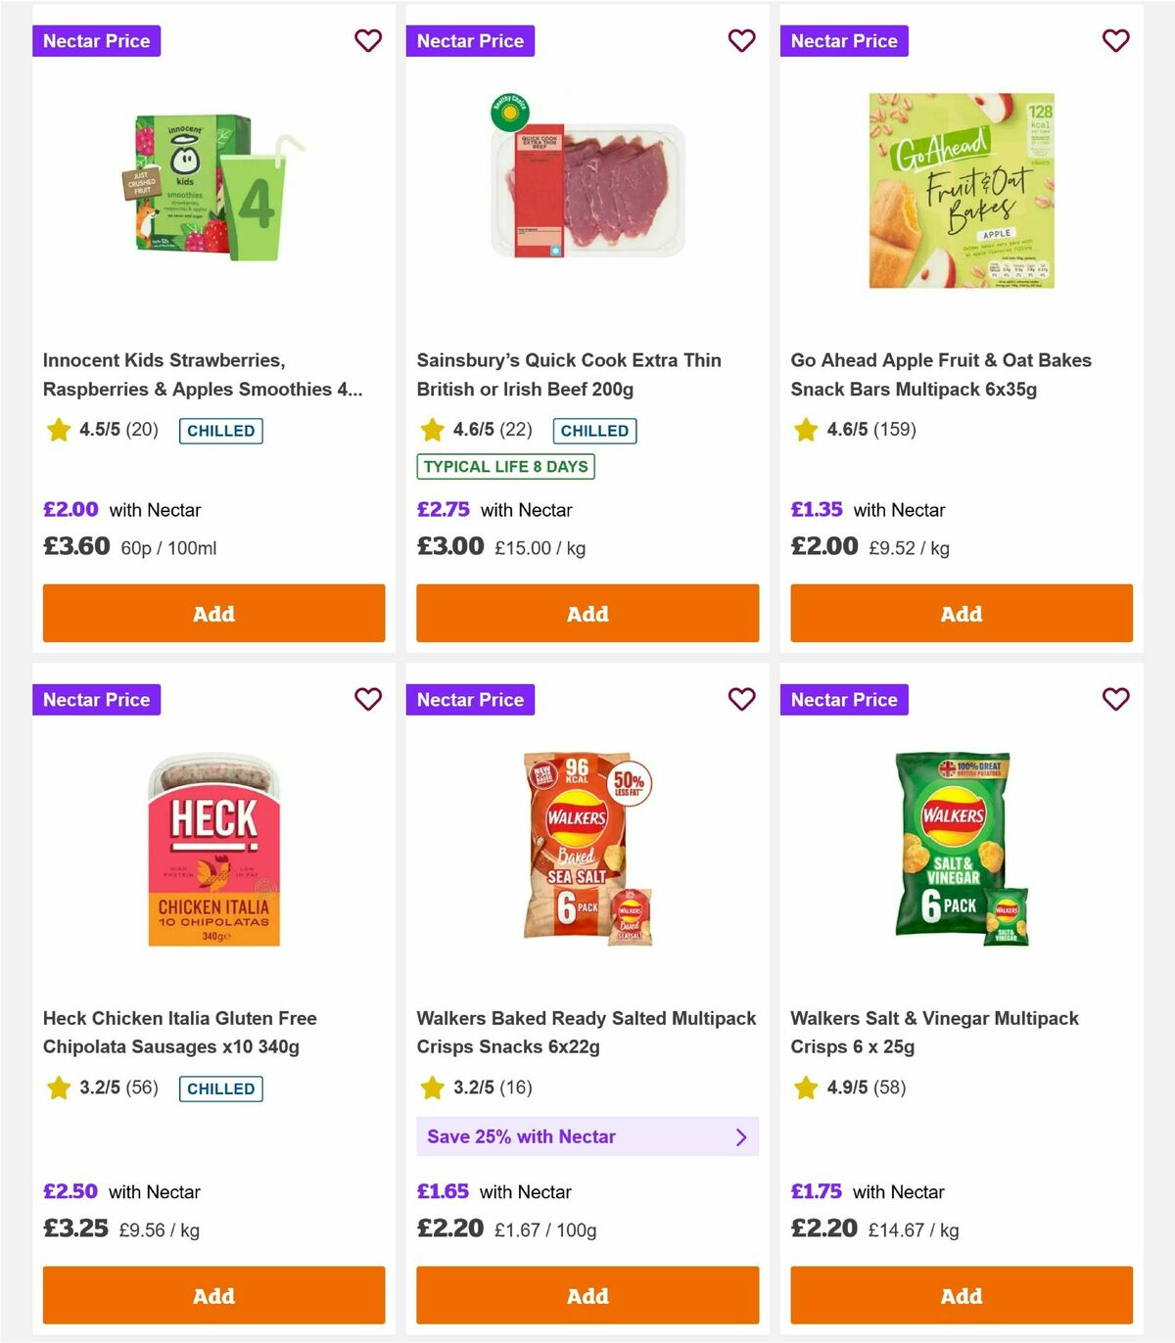Expand the Save 25% with Nectar offer
The height and width of the screenshot is (1343, 1175).
[587, 1136]
